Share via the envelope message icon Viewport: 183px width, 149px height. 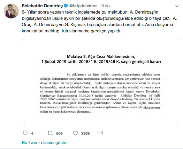tap(100, 133)
